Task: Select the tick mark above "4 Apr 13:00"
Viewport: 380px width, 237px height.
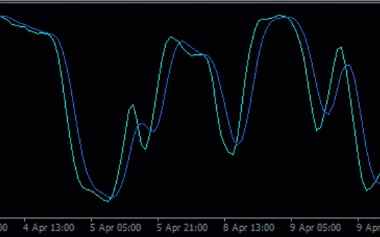Action: pos(24,219)
